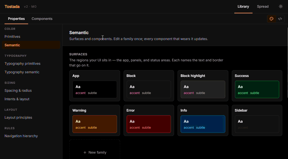Click accent text in the App swatch
The image size is (288, 159).
[80, 93]
